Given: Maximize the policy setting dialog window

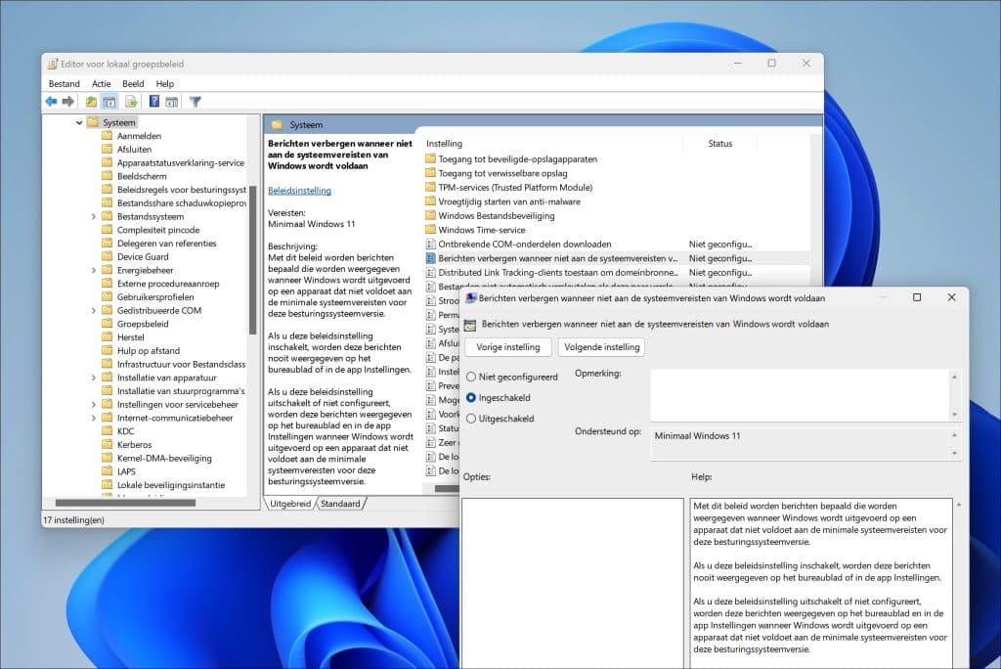Looking at the screenshot, I should pos(917,297).
